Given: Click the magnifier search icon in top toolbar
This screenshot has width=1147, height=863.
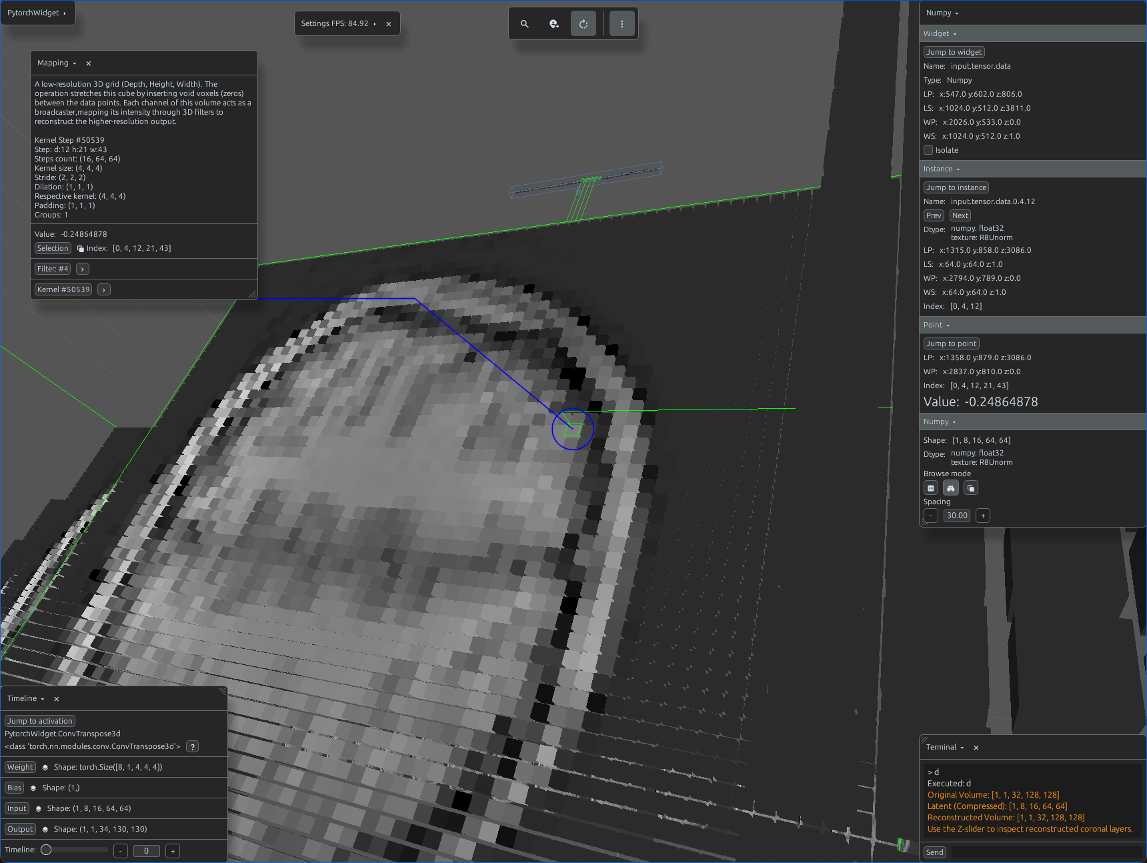Looking at the screenshot, I should [x=525, y=24].
